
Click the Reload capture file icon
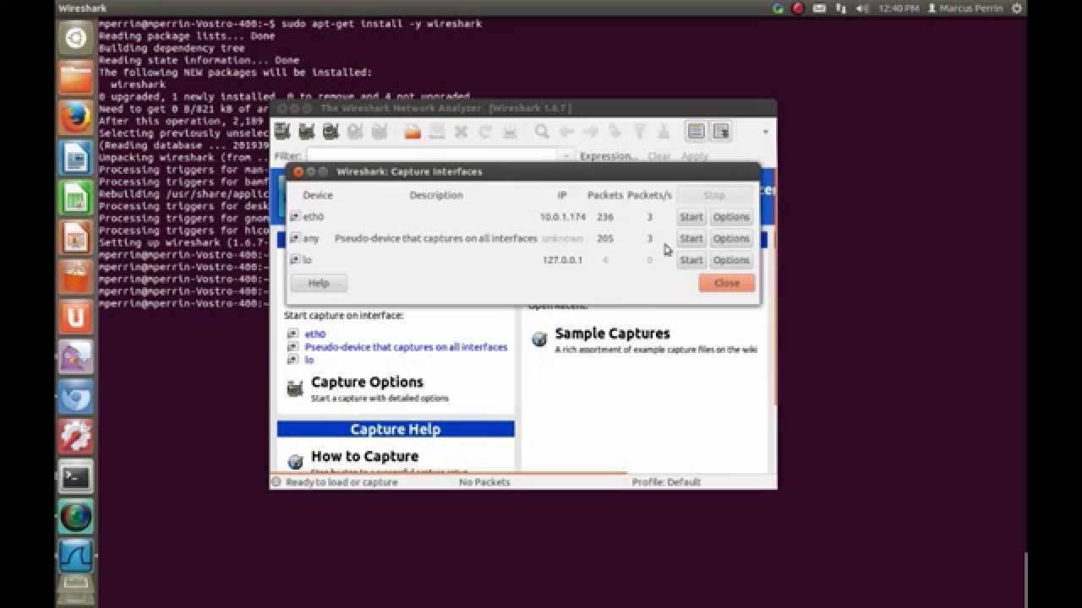[485, 131]
